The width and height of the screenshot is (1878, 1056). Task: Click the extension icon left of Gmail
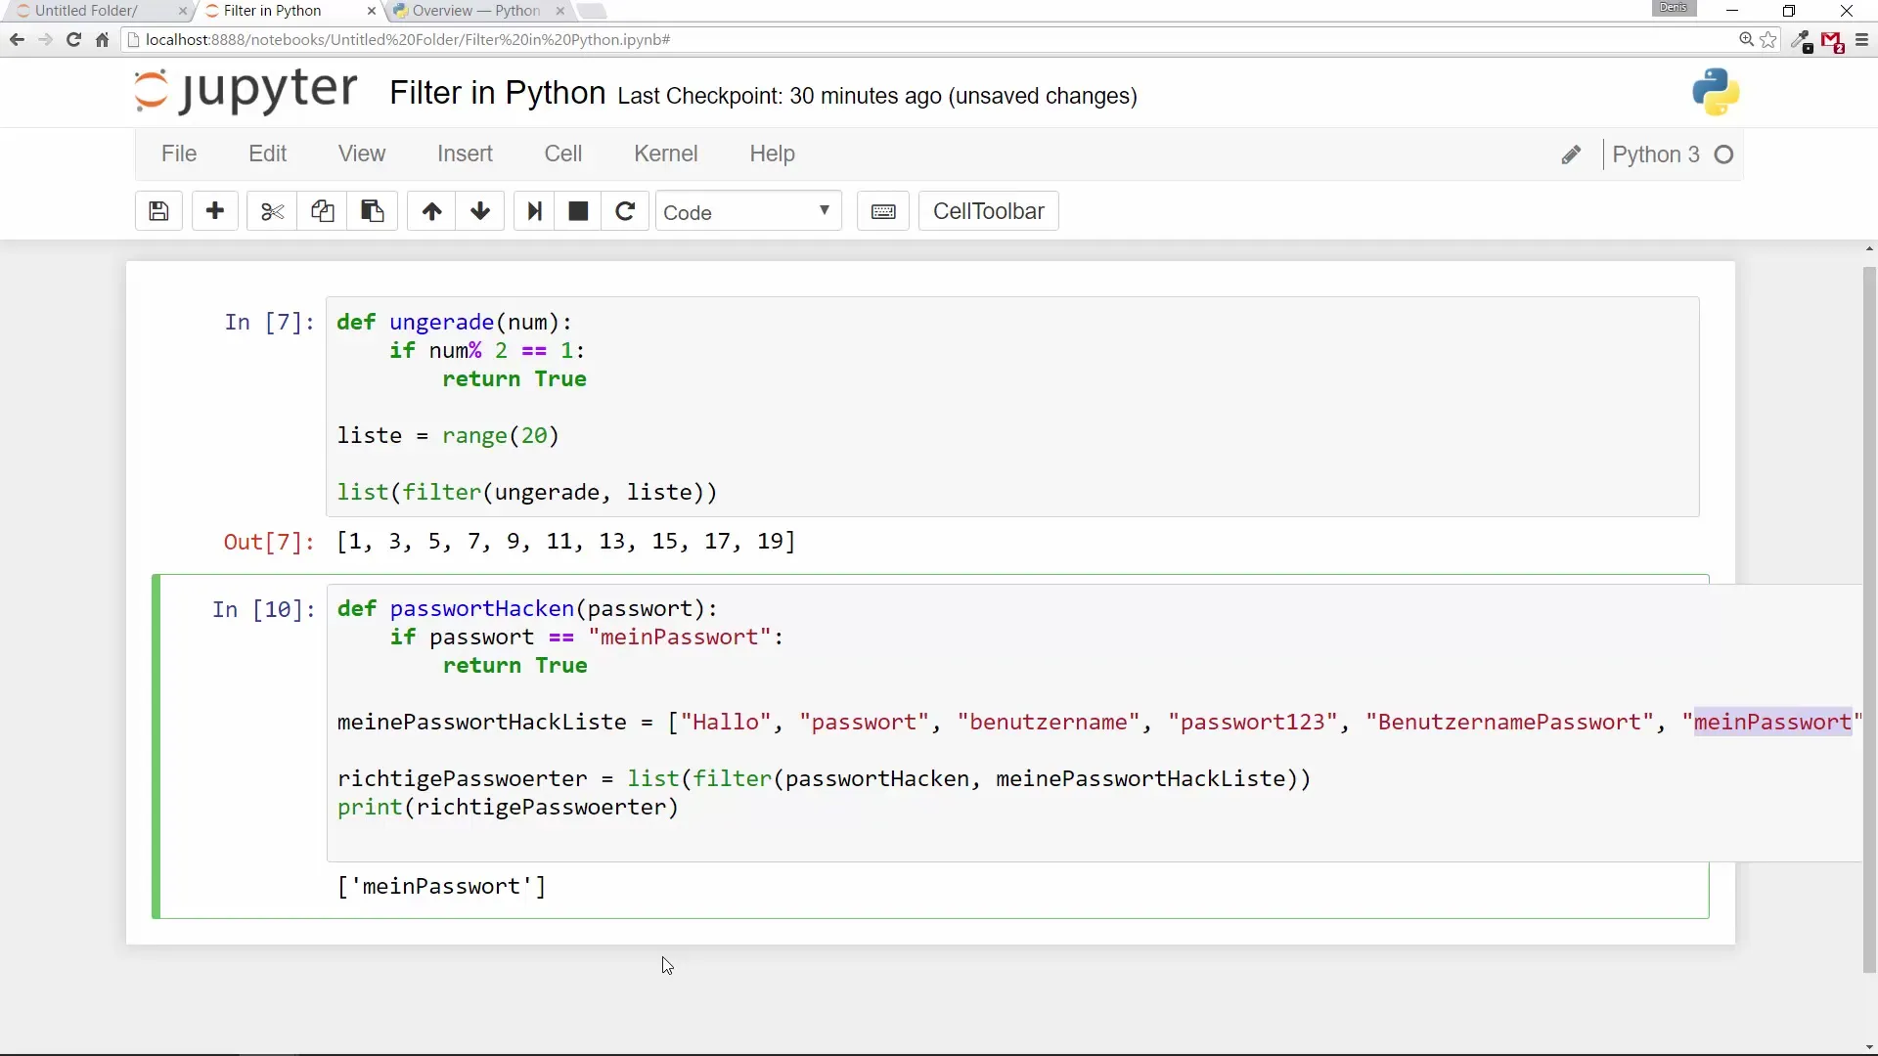pyautogui.click(x=1802, y=41)
